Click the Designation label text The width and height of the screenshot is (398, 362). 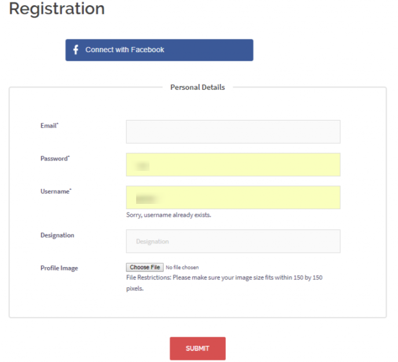click(x=57, y=235)
